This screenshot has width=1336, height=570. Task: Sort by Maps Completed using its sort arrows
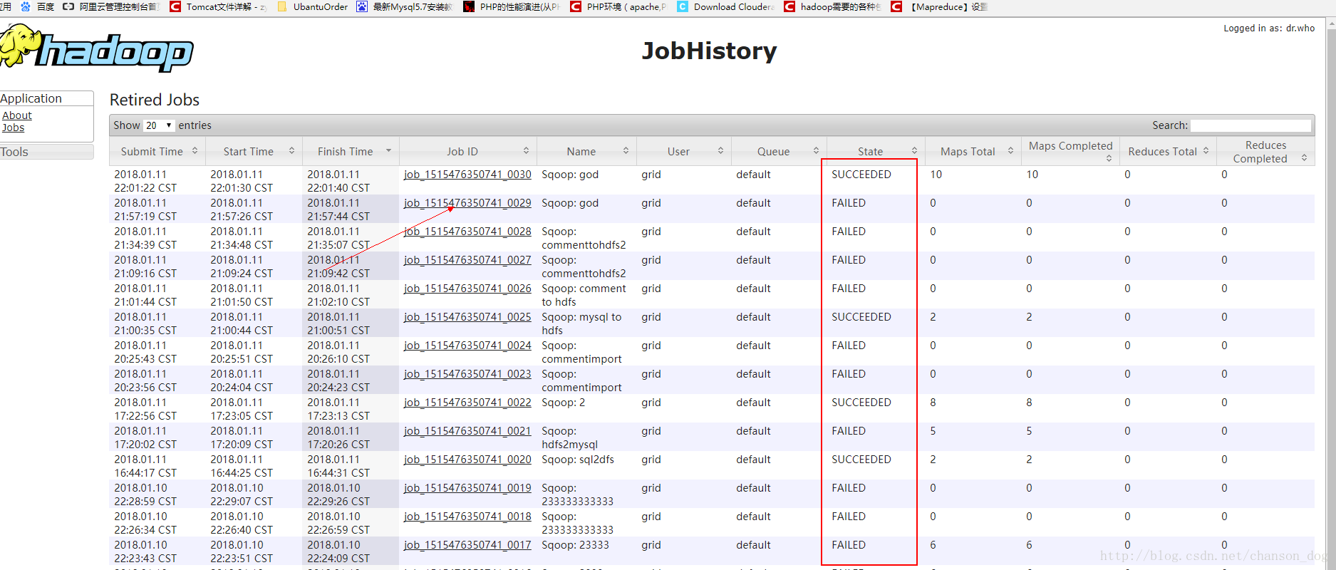pos(1109,158)
